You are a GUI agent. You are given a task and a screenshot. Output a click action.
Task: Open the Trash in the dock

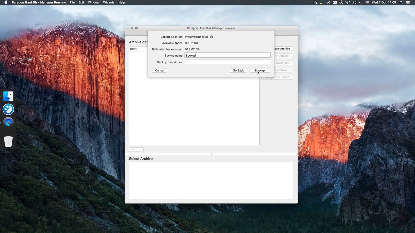8,142
